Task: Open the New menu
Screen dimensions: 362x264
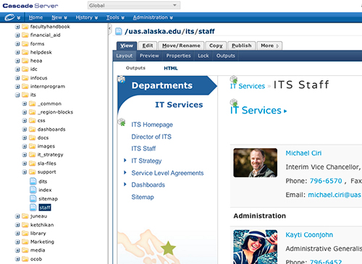Action: click(59, 17)
